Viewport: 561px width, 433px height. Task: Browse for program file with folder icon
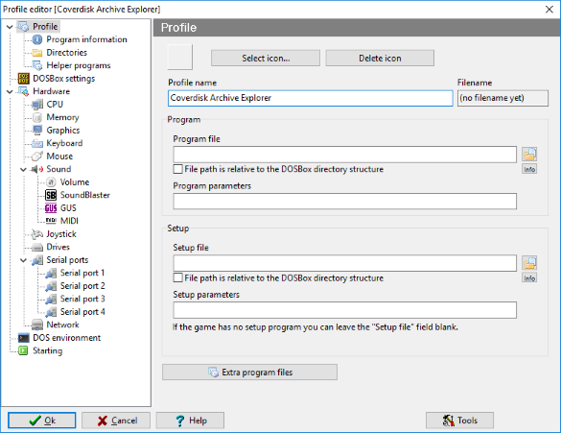[529, 154]
